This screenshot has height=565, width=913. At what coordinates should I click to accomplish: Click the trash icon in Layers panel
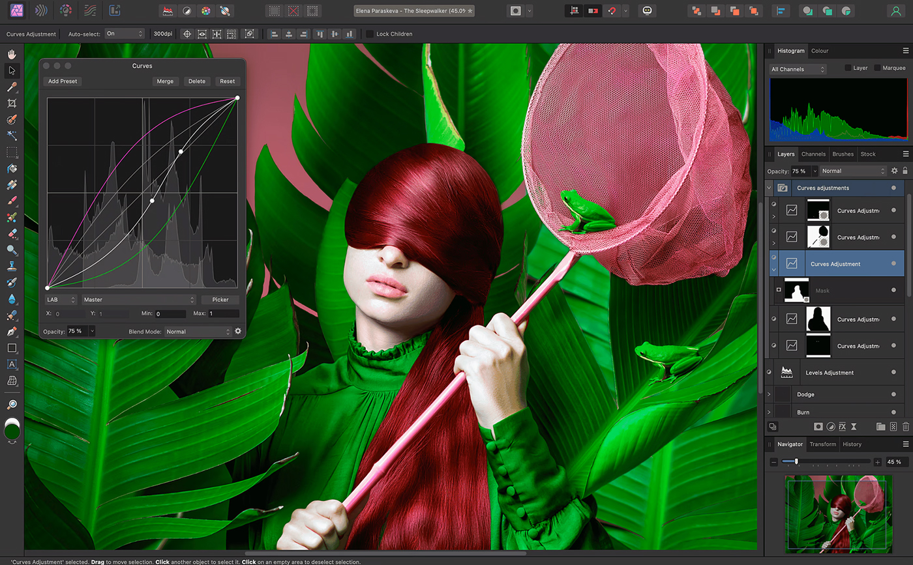point(906,427)
